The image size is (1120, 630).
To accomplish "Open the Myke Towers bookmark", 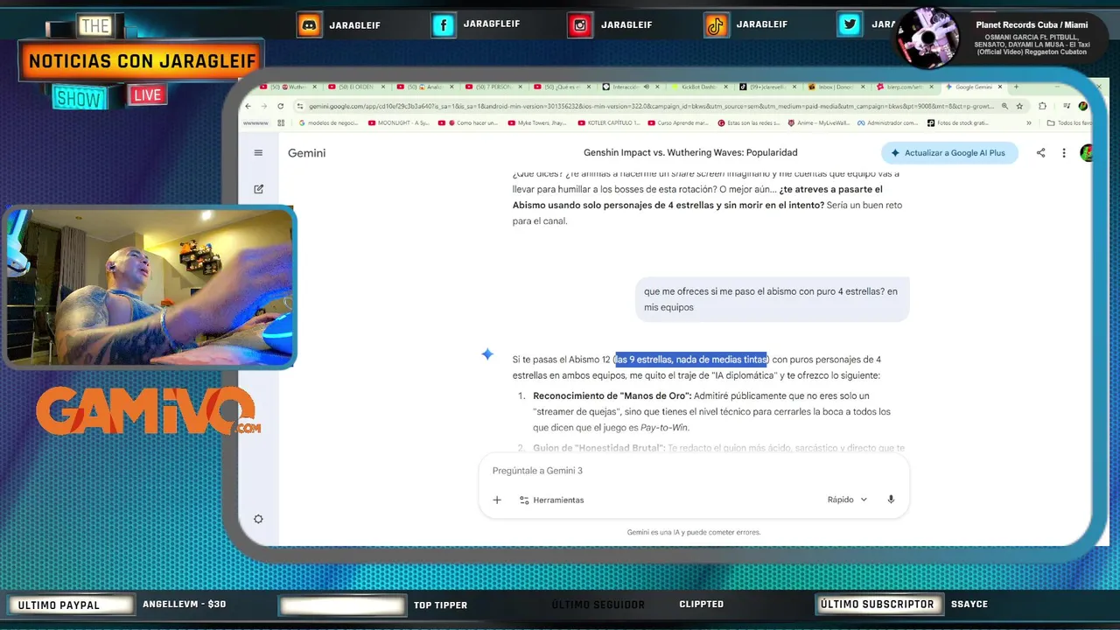I will pos(538,123).
